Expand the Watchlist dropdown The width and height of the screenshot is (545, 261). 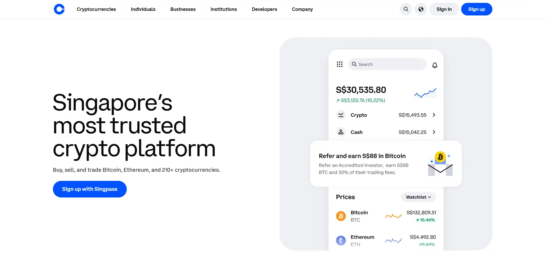pos(418,197)
